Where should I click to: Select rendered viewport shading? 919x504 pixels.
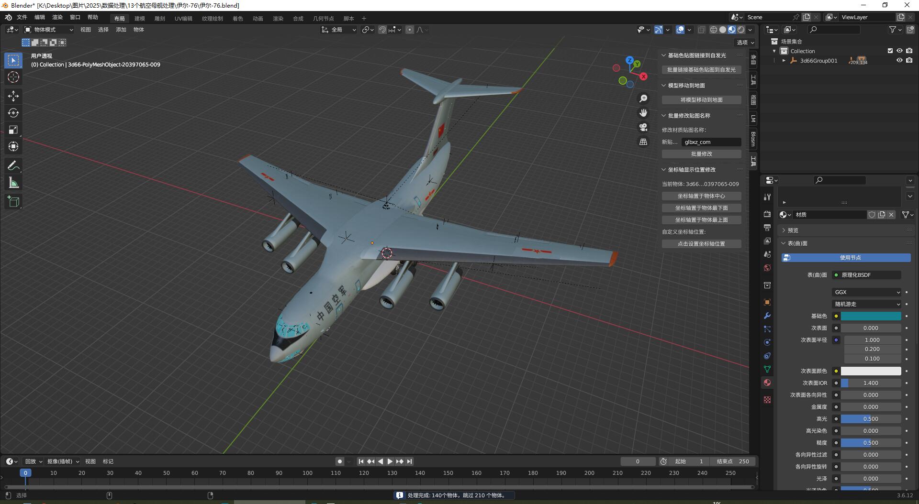point(741,30)
